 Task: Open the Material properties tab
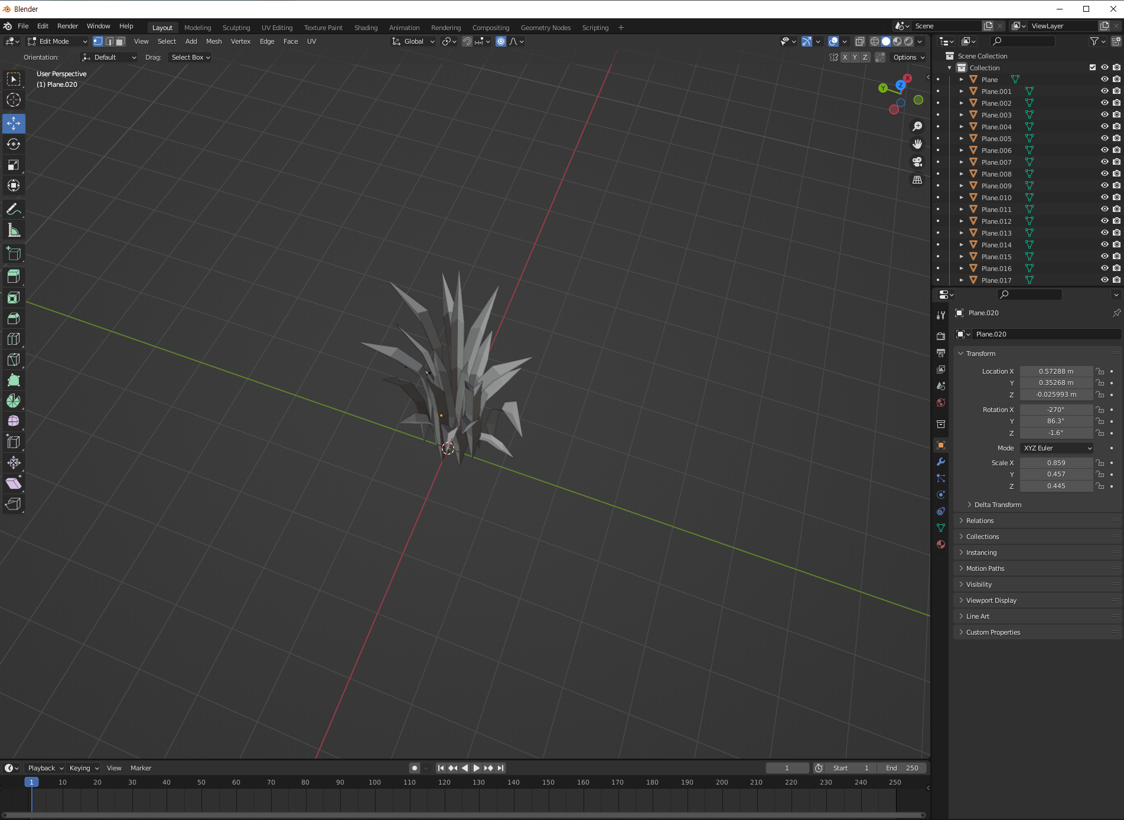tap(941, 544)
